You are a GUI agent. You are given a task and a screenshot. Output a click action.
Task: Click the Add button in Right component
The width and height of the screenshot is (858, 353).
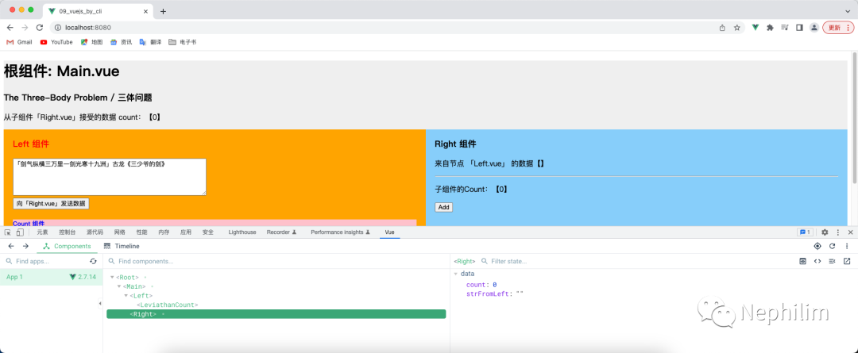[x=443, y=207]
